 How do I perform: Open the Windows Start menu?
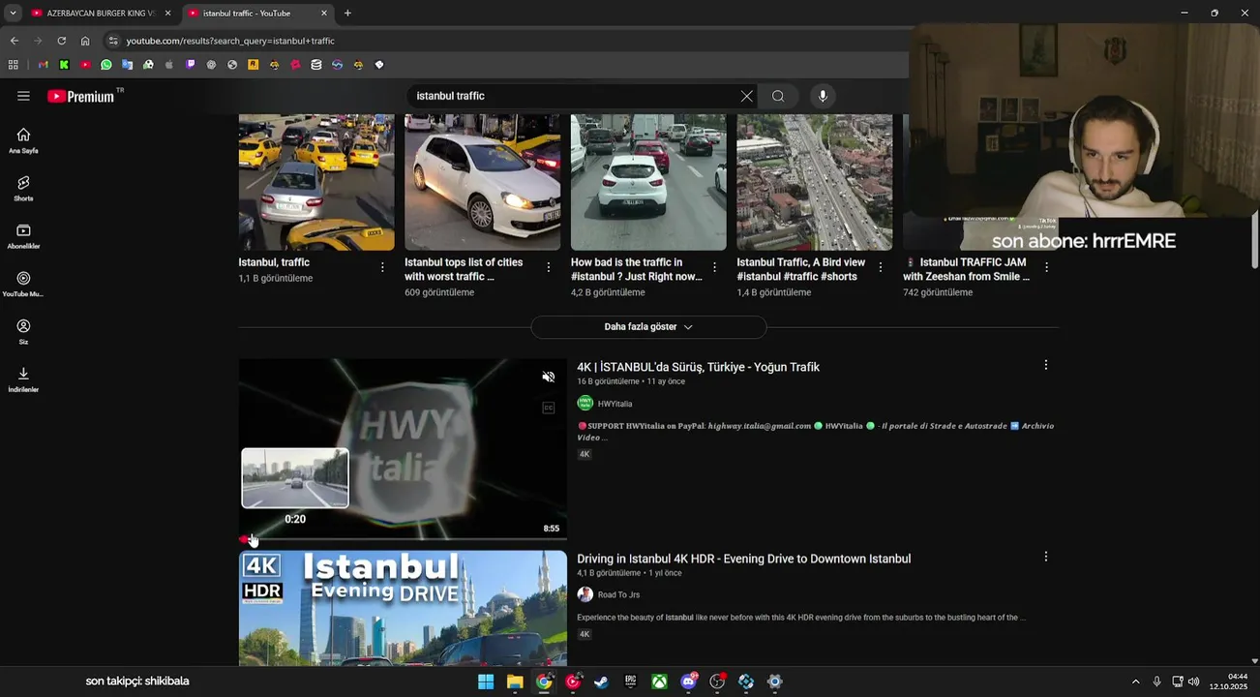[x=486, y=682]
